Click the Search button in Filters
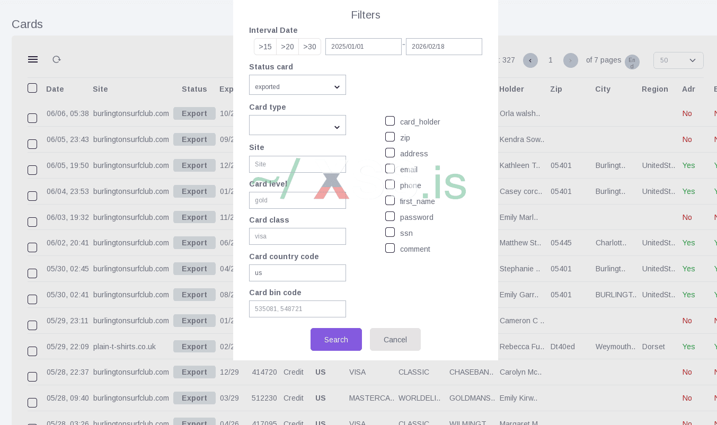 click(x=336, y=340)
